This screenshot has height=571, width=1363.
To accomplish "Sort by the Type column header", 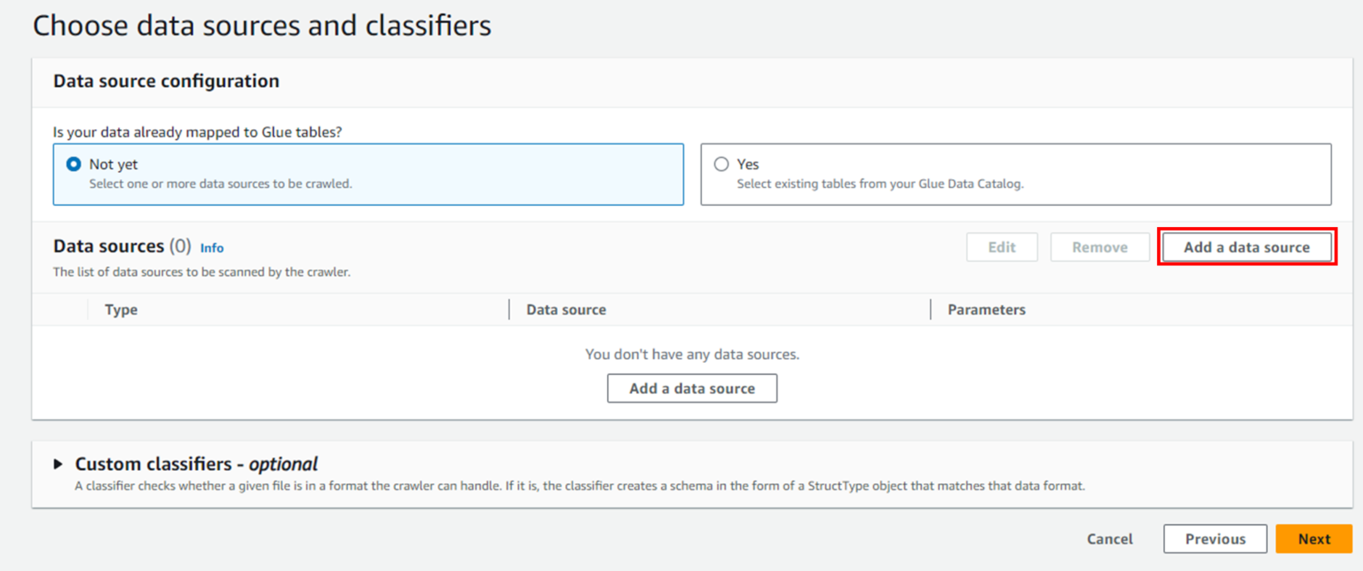I will [122, 310].
